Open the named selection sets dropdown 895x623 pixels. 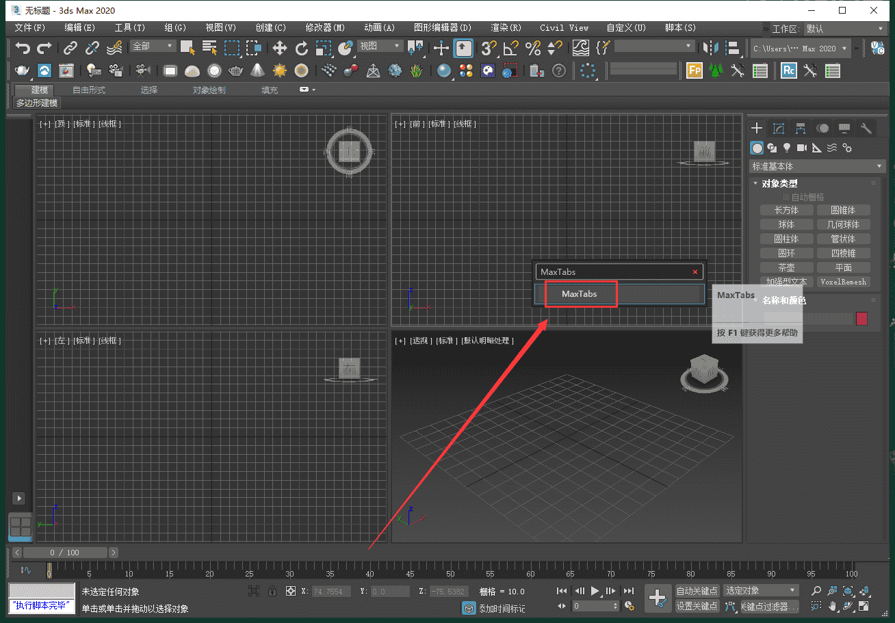(654, 46)
